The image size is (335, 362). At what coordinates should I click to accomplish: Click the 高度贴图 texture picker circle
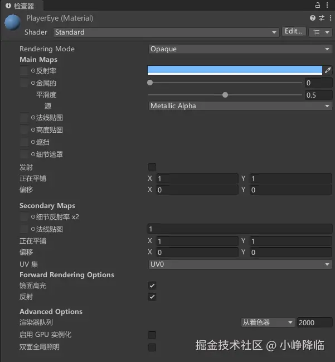point(33,130)
